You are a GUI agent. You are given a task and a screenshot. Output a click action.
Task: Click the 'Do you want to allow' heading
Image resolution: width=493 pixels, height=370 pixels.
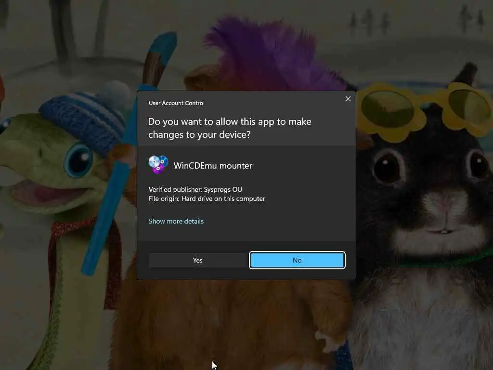pos(230,128)
